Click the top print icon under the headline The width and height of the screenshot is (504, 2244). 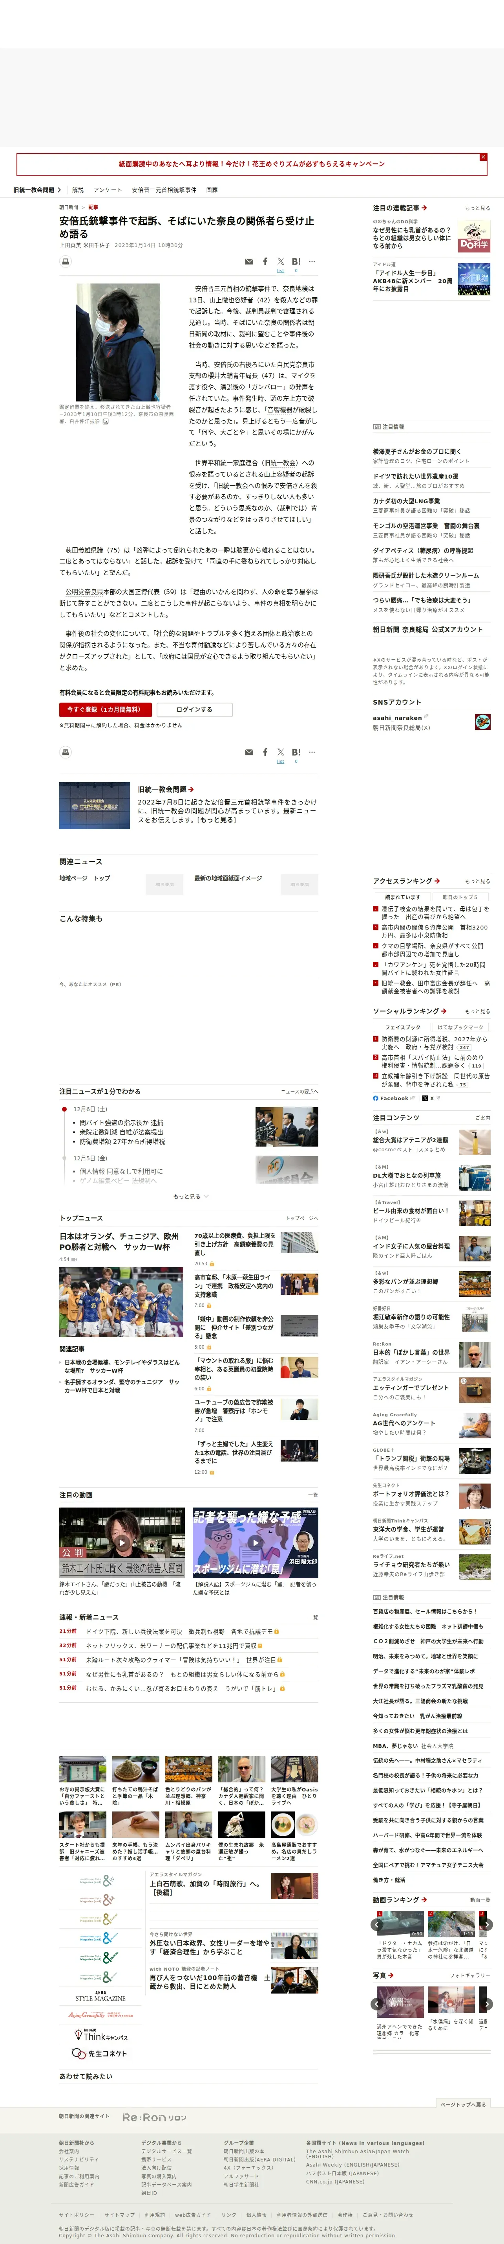[65, 261]
